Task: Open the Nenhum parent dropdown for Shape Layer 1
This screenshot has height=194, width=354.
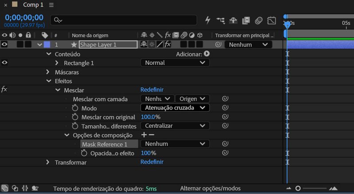Action: [248, 45]
